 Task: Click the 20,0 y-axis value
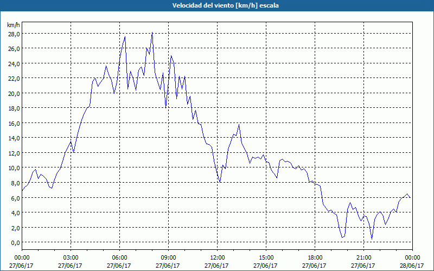tap(14, 93)
